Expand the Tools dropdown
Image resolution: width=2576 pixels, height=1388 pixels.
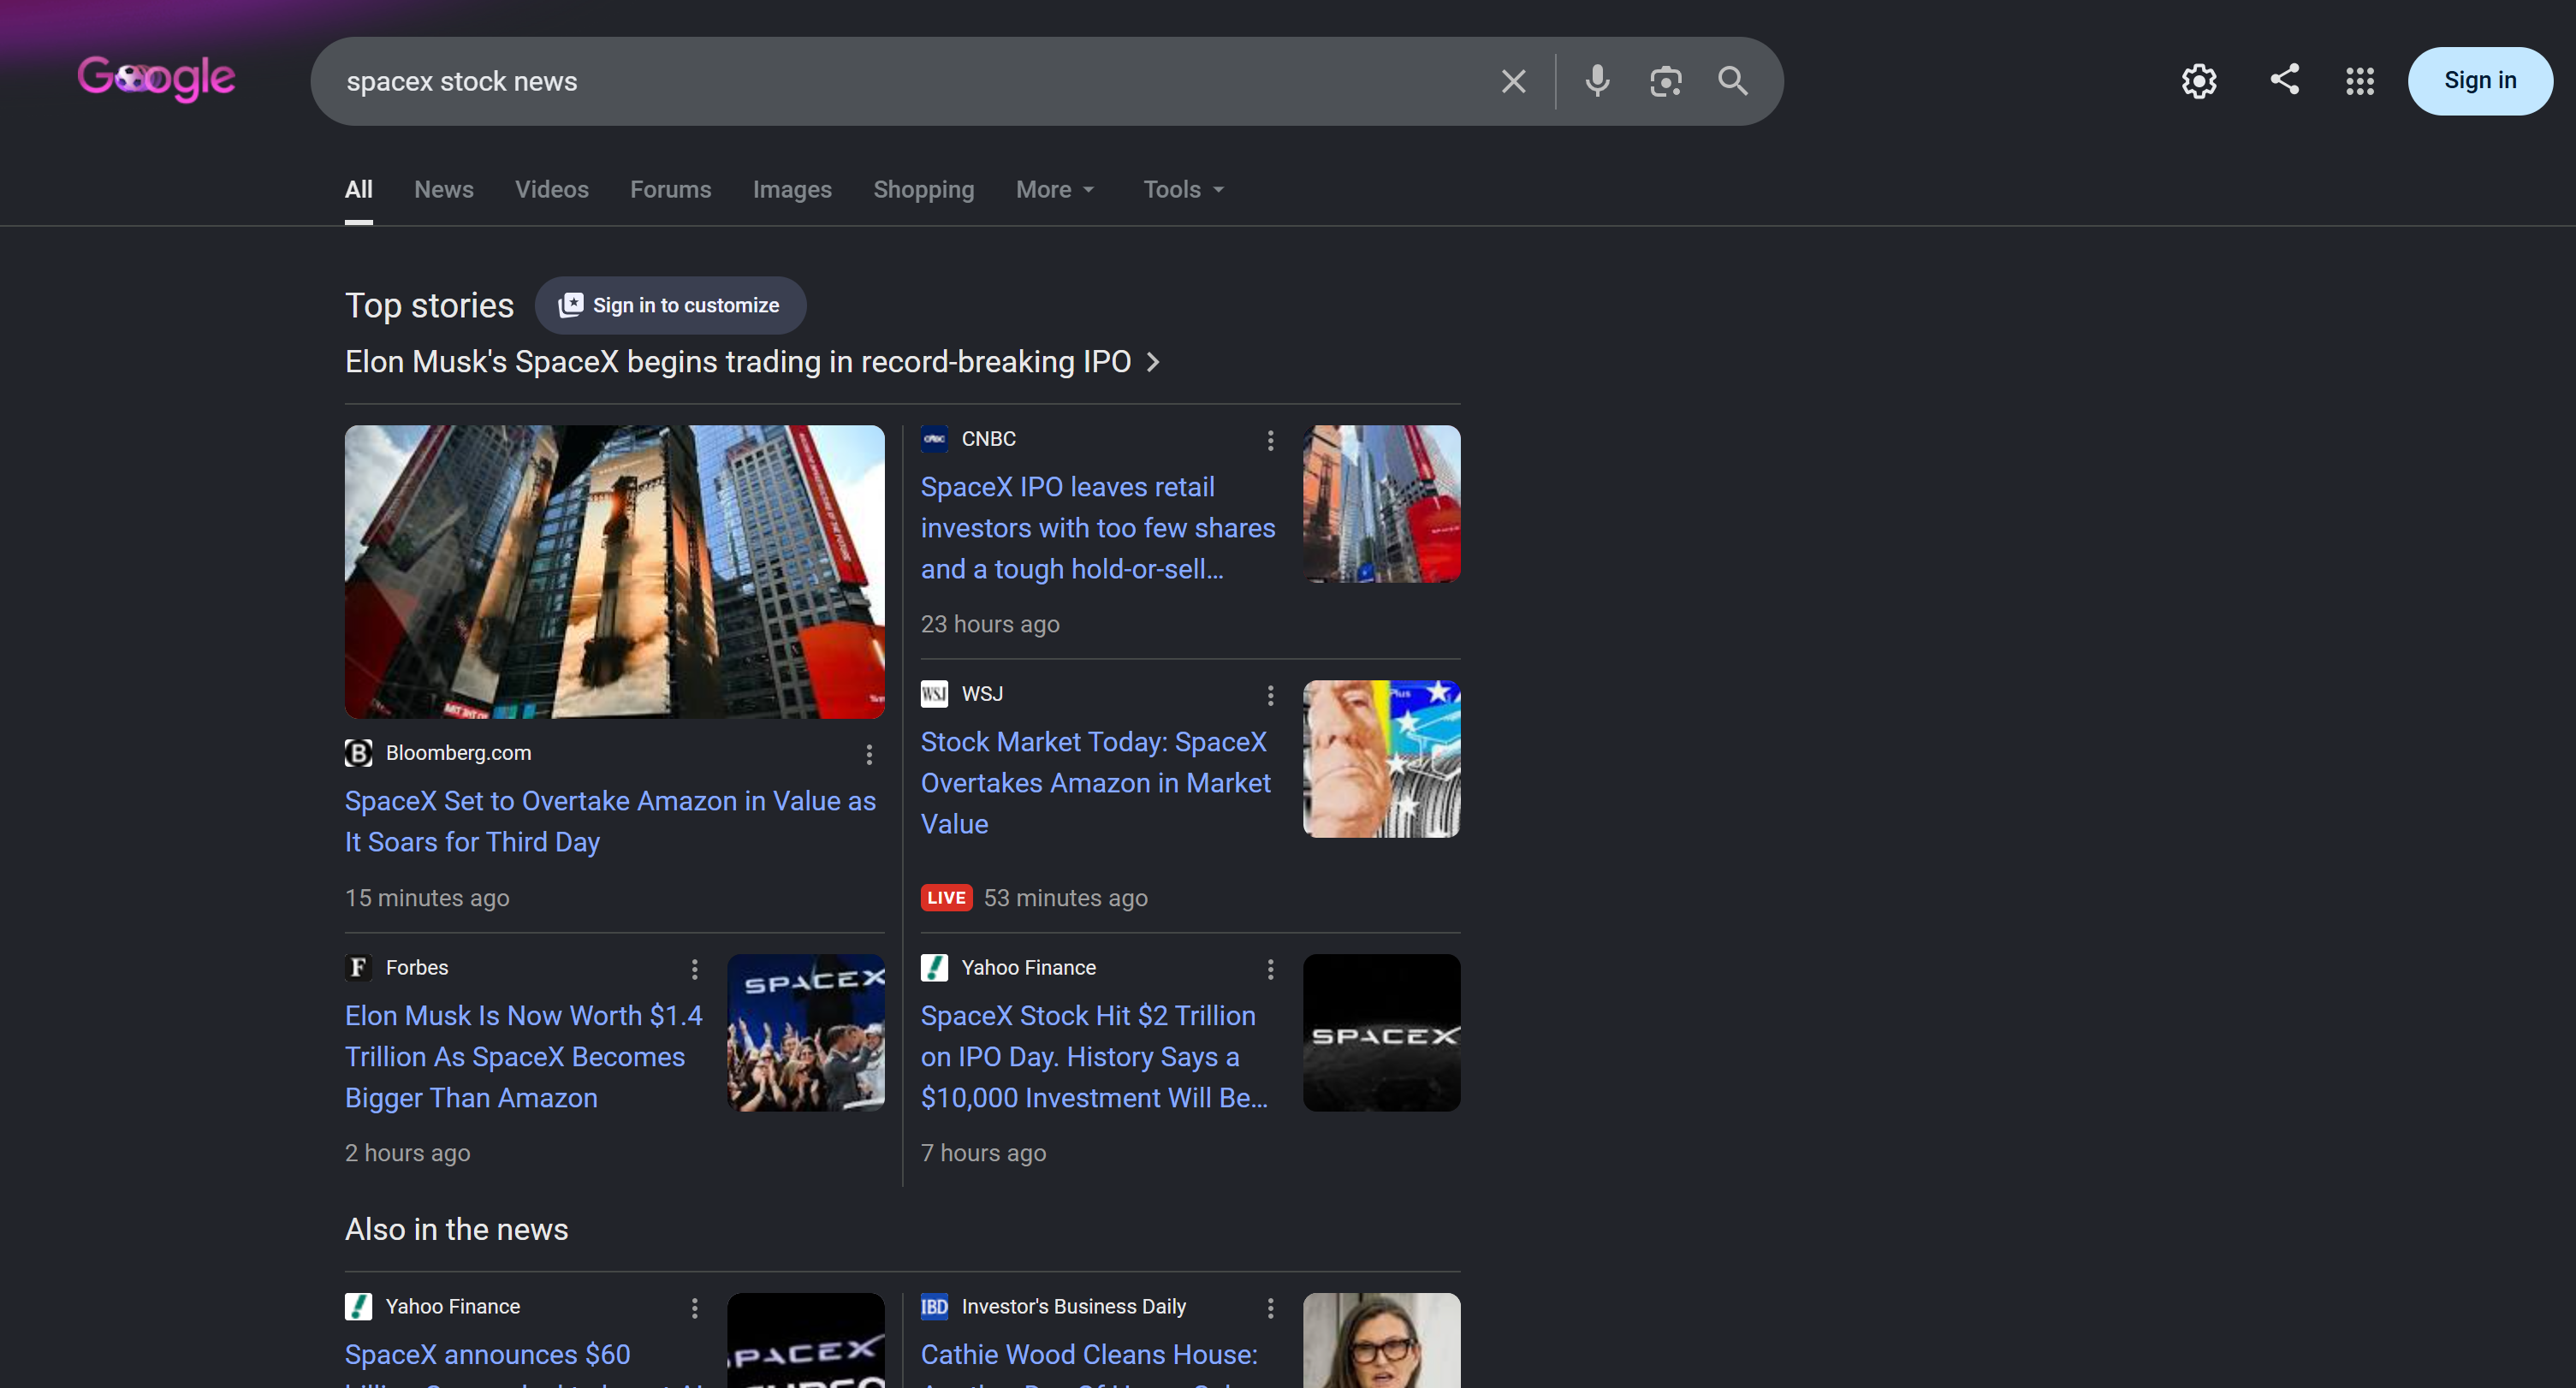pos(1184,189)
